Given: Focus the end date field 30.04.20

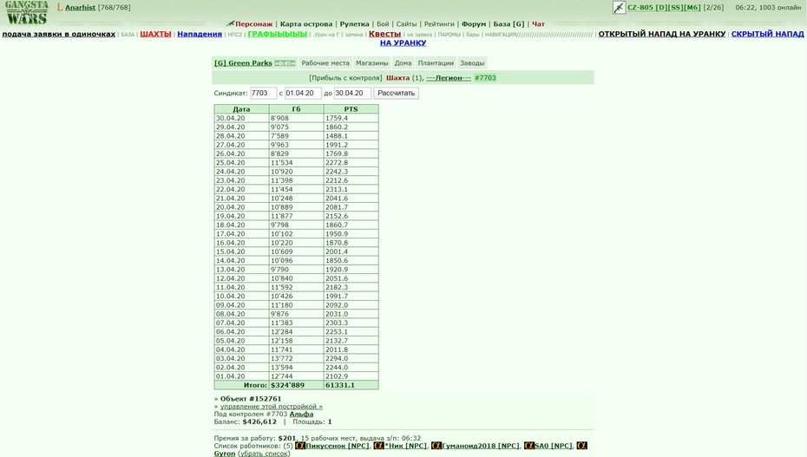Looking at the screenshot, I should click(x=352, y=93).
